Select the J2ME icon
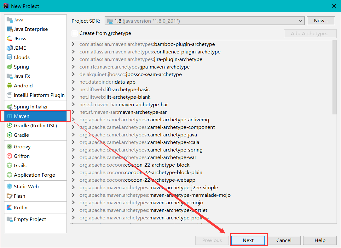This screenshot has width=341, height=248. [9, 48]
